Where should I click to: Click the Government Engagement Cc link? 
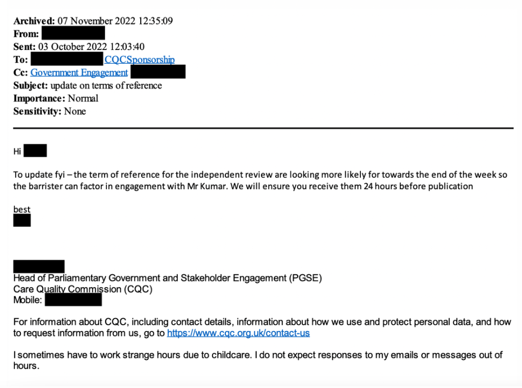pyautogui.click(x=79, y=72)
